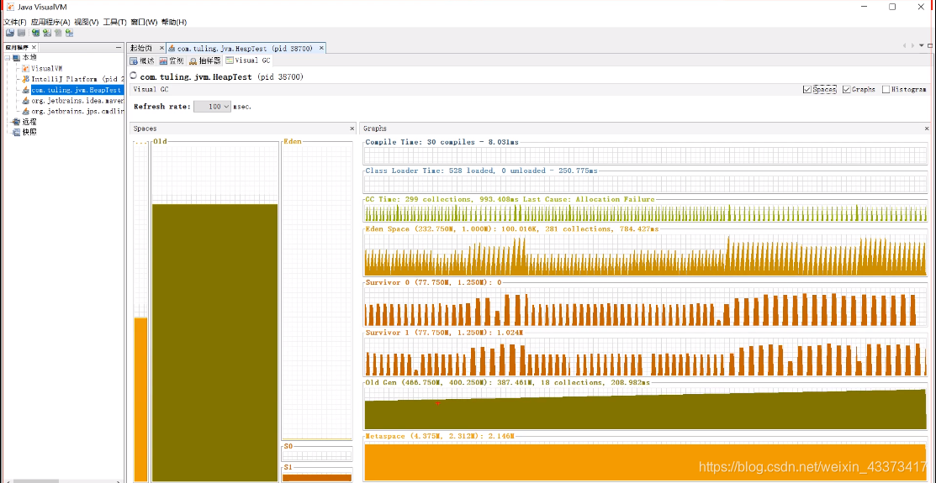This screenshot has width=936, height=483.
Task: Switch to the 监视 (Monitor) tab
Action: (x=172, y=60)
